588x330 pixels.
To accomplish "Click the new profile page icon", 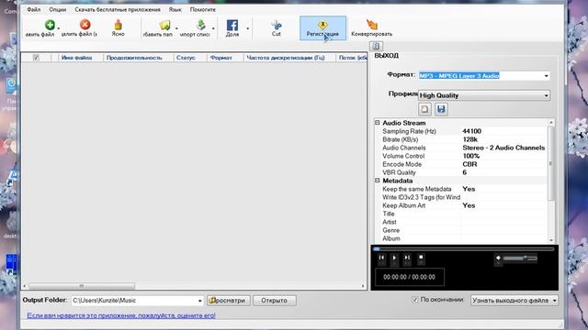I will (x=424, y=109).
